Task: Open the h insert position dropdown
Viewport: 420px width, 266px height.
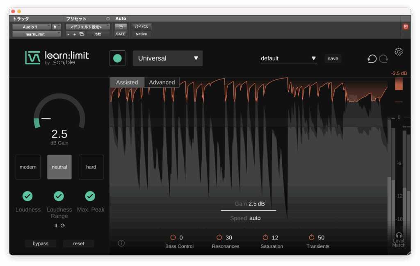Action: [57, 27]
